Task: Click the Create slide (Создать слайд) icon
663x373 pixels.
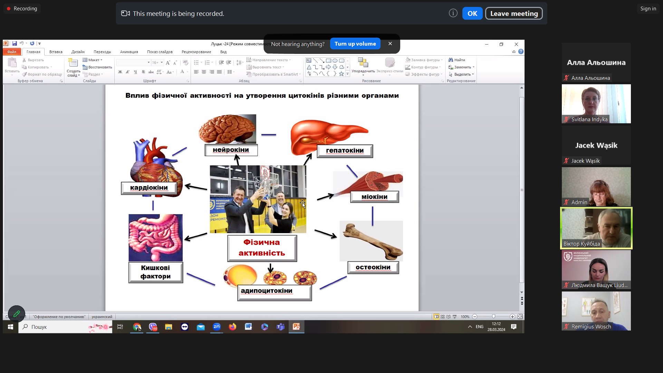Action: [73, 63]
